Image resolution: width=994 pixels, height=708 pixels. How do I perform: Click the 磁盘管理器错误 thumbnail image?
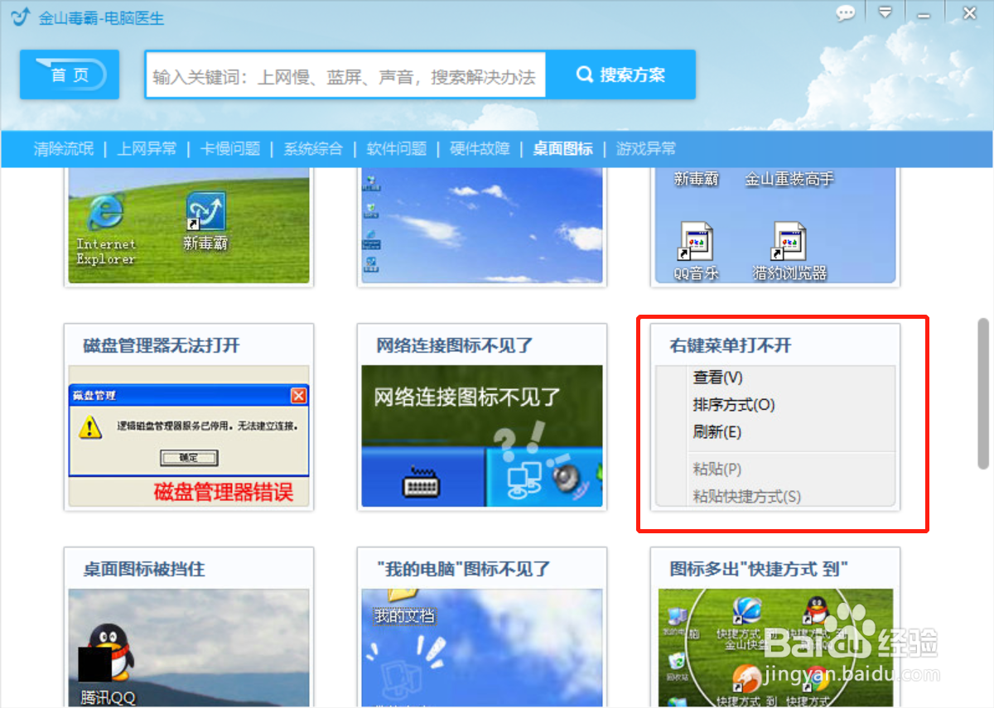[x=189, y=436]
